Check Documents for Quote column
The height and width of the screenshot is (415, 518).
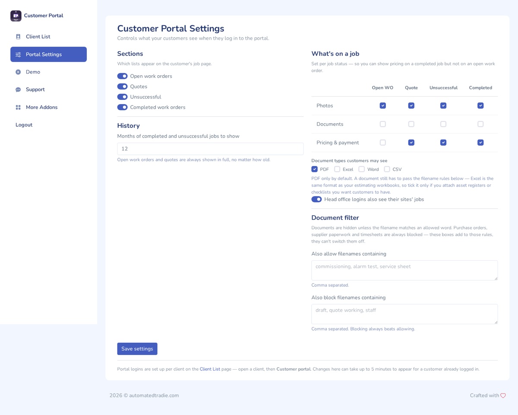(411, 124)
